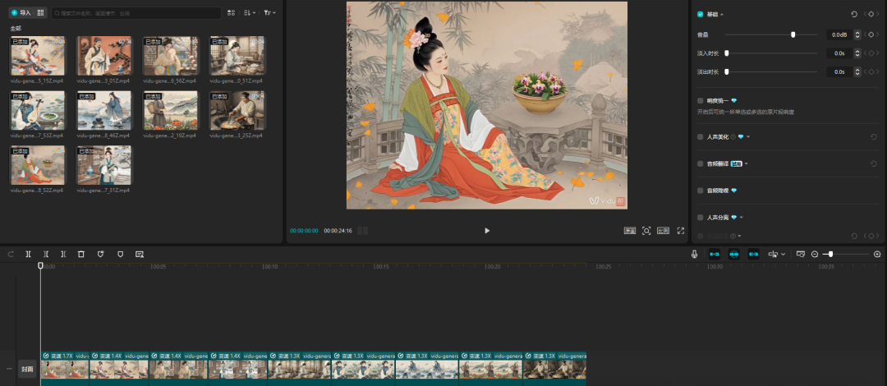Click the current timecode 00:00:00:00
Image resolution: width=887 pixels, height=386 pixels.
coord(304,231)
